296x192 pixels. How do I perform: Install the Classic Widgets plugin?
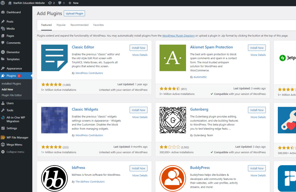point(138,110)
